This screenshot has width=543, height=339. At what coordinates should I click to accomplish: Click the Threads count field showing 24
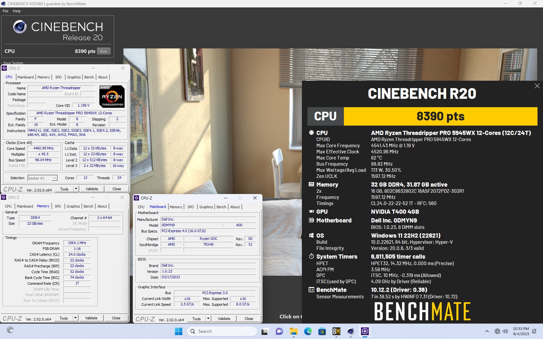(x=119, y=178)
